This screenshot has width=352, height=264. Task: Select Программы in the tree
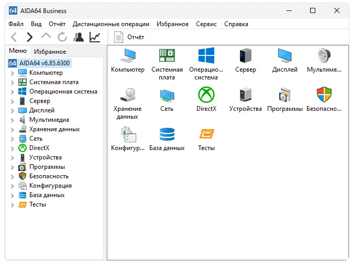47,167
